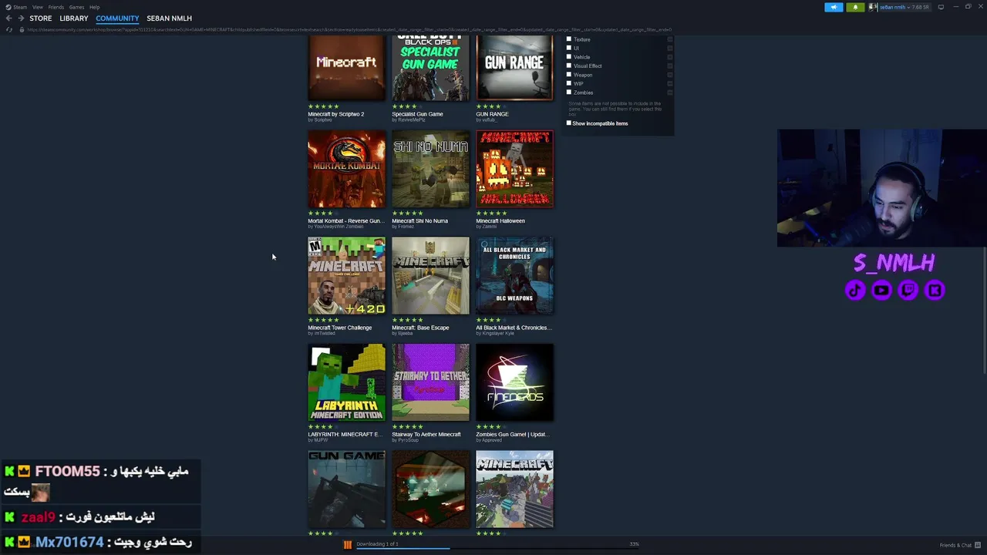Open the Minecraft Tower Challenge thumbnail
The image size is (987, 555).
346,276
